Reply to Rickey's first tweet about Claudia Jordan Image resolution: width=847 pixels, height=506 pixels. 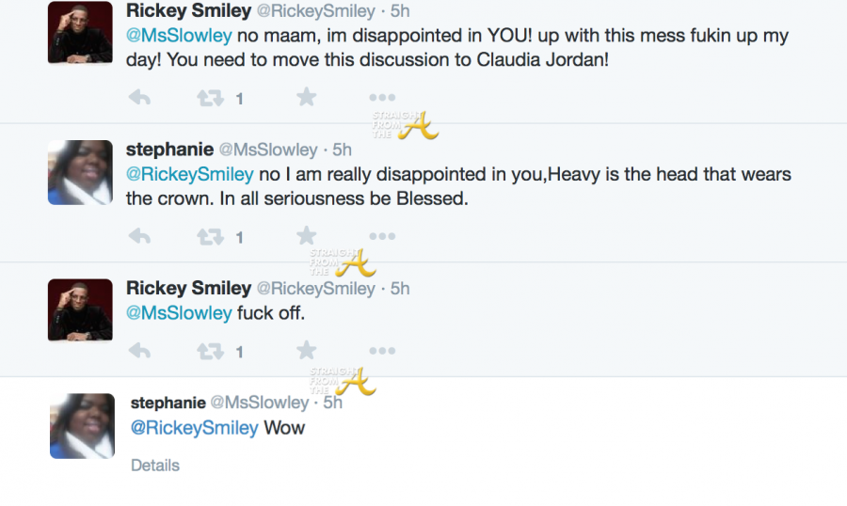click(139, 98)
